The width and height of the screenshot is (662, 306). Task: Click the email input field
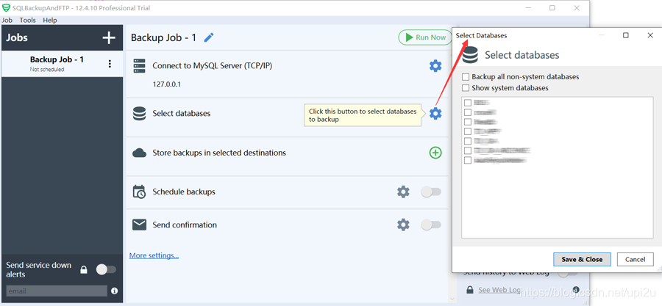click(57, 291)
